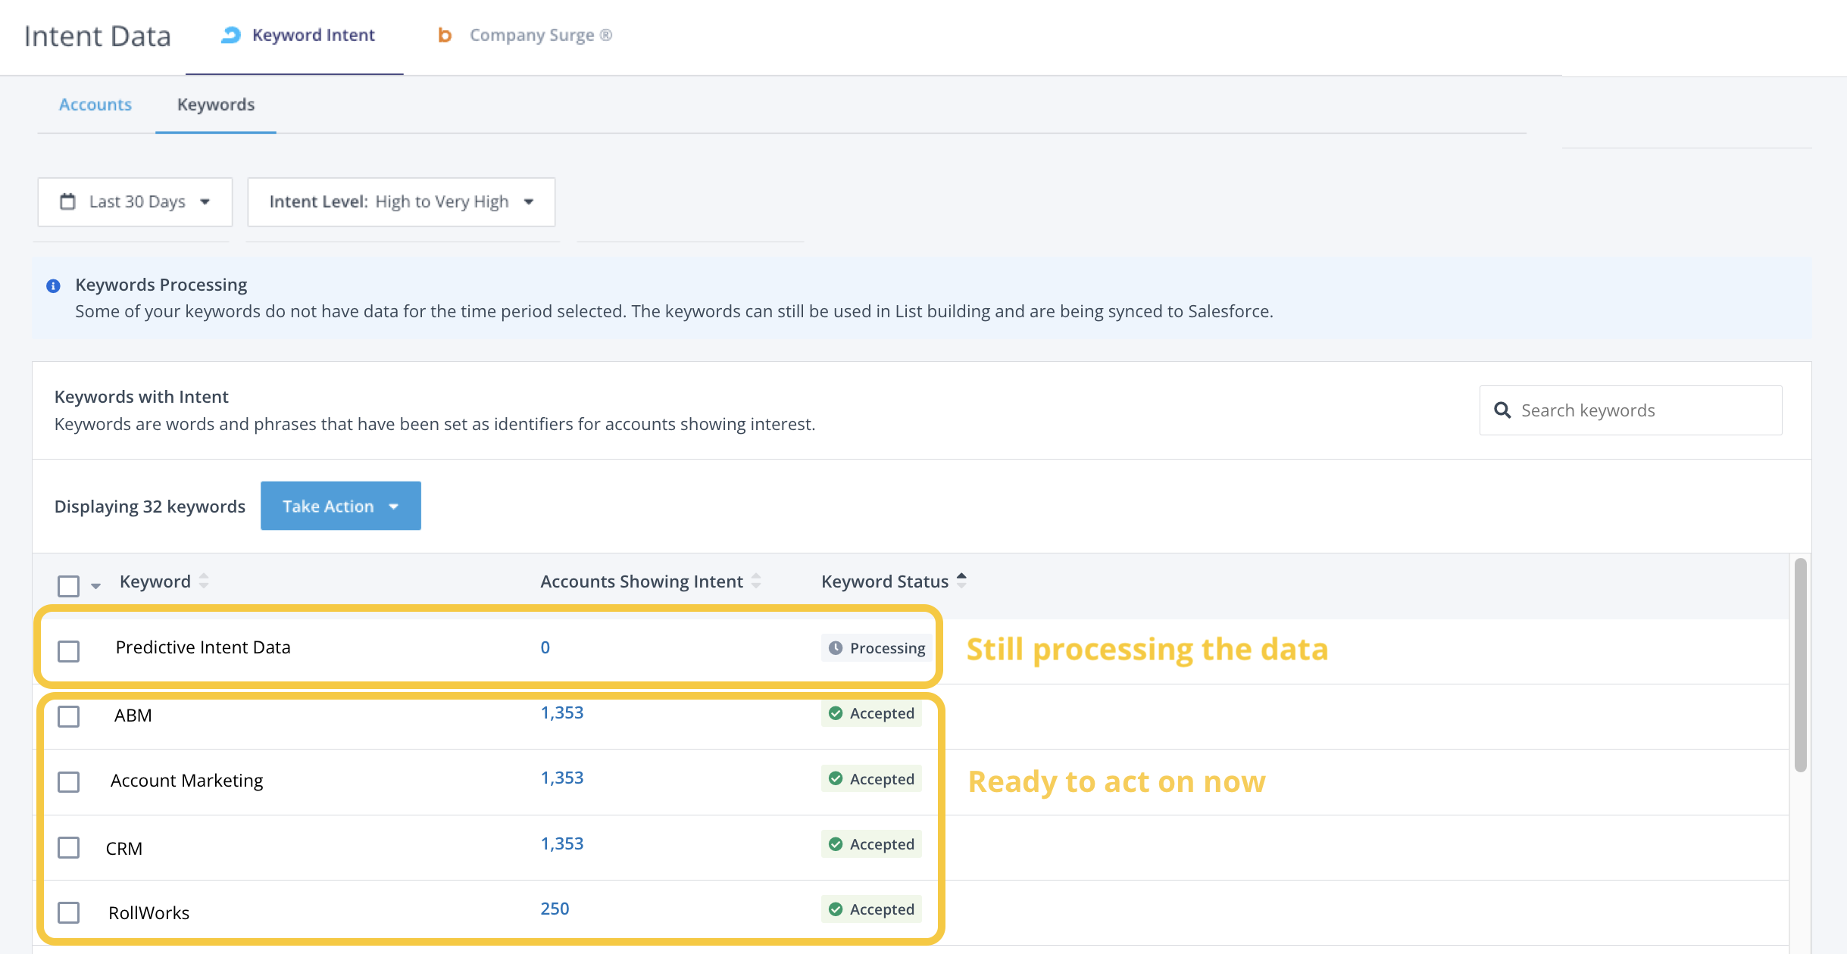The height and width of the screenshot is (954, 1847).
Task: Open the 1,353 accounts link for CRM
Action: coord(562,843)
